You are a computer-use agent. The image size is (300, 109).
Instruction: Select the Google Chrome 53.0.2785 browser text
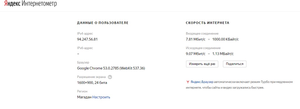pyautogui.click(x=111, y=68)
